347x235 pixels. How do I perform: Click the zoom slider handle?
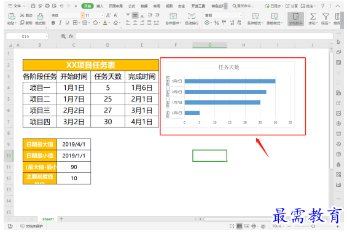point(313,226)
